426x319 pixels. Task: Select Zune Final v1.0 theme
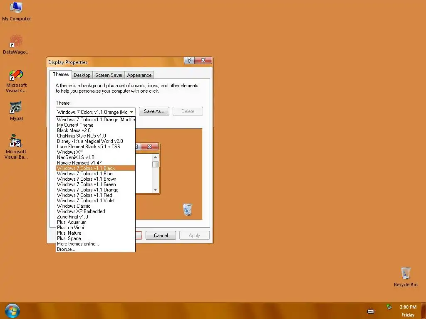tap(96, 217)
